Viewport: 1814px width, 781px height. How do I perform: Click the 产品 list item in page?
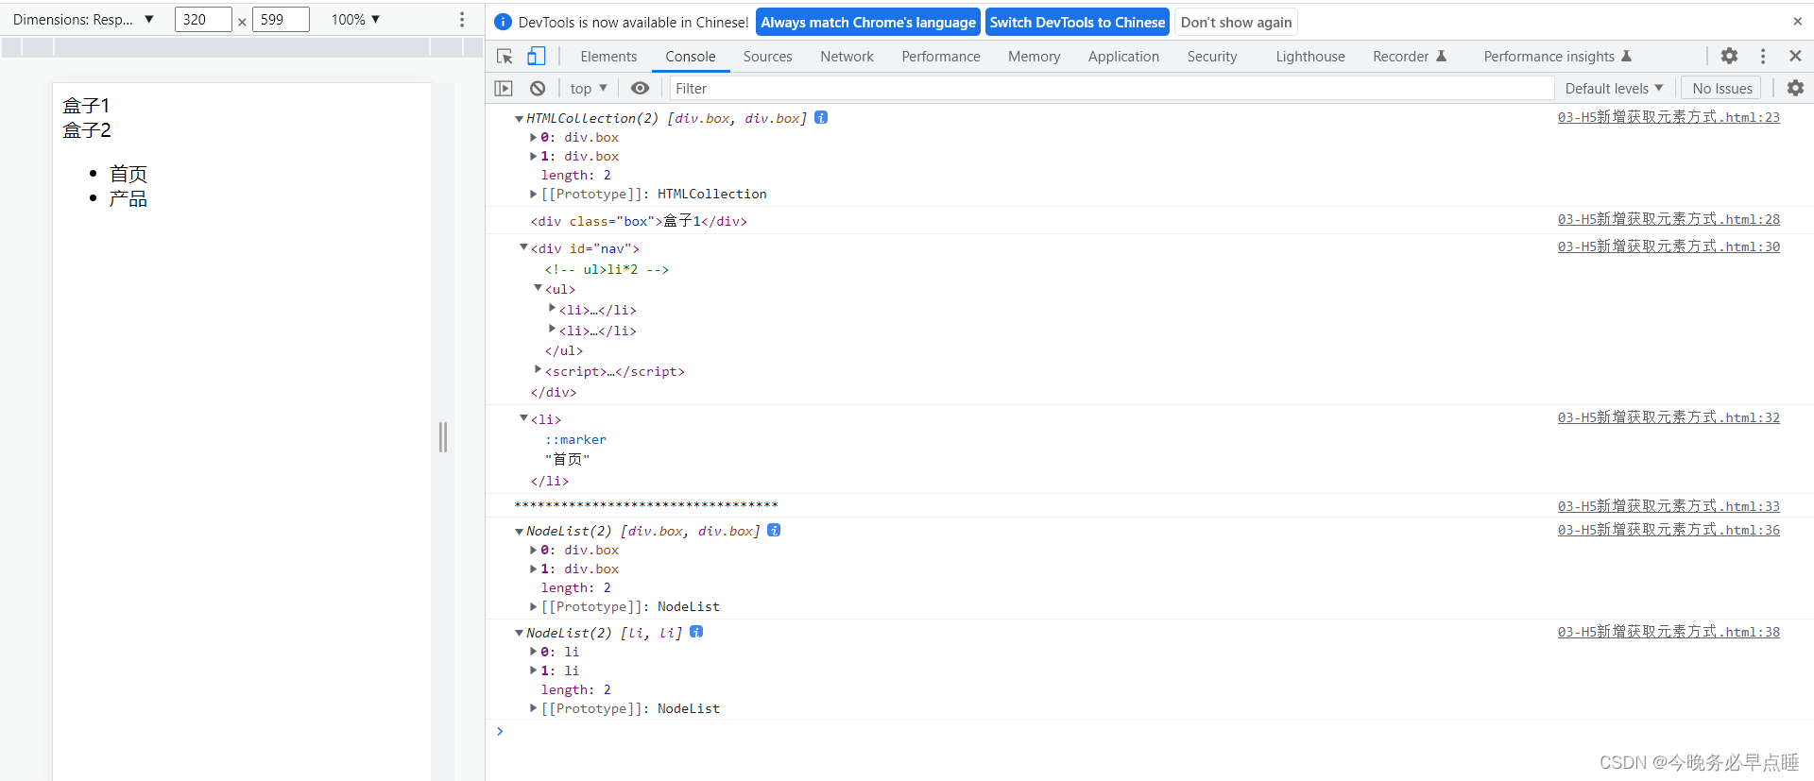(128, 198)
